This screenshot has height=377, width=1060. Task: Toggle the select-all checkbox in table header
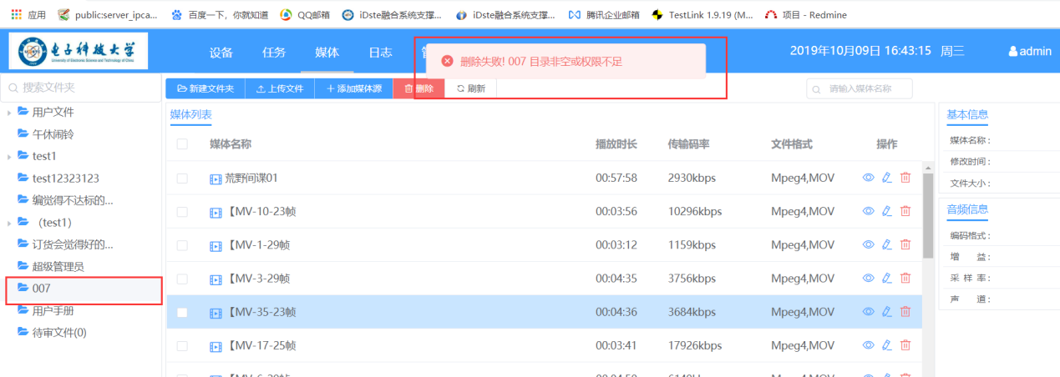(182, 144)
